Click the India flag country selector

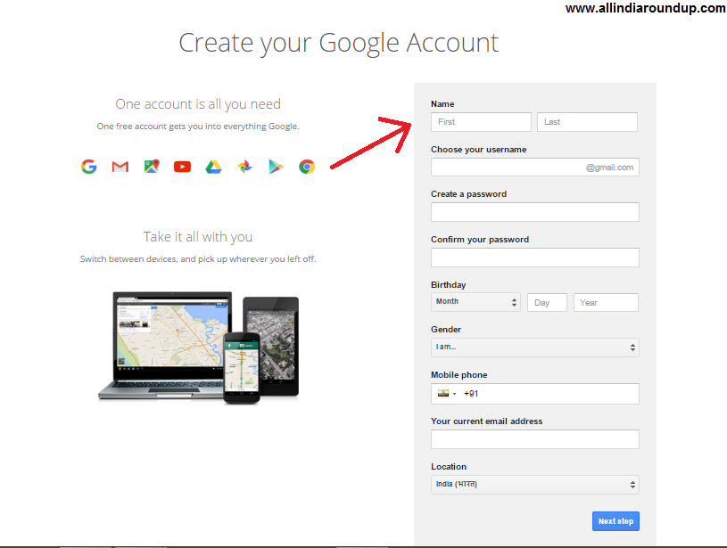coord(447,393)
